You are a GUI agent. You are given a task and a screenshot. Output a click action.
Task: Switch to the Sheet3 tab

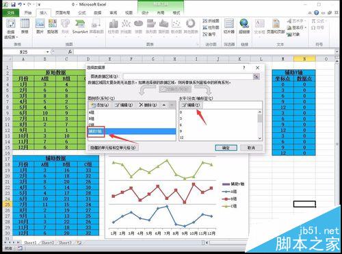[x=65, y=243]
